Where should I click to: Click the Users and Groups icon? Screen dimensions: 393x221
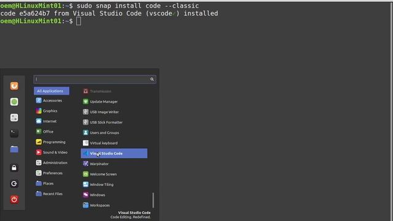click(x=85, y=133)
